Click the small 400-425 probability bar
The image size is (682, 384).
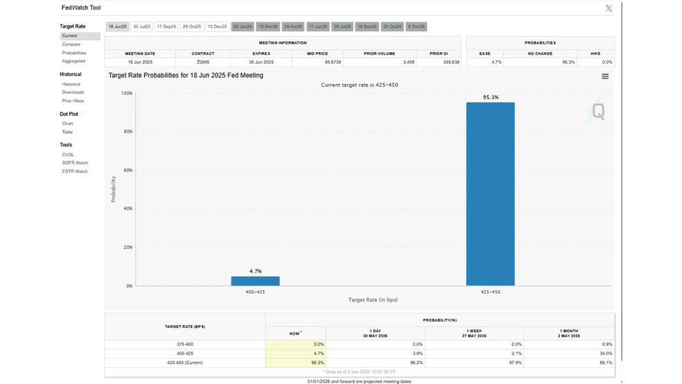coord(255,281)
